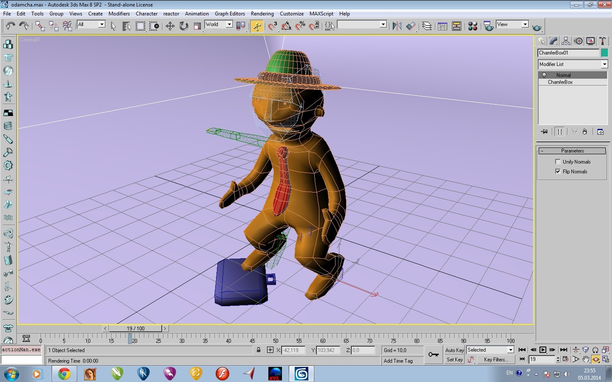
Task: Open the Modifiers menu
Action: (119, 13)
